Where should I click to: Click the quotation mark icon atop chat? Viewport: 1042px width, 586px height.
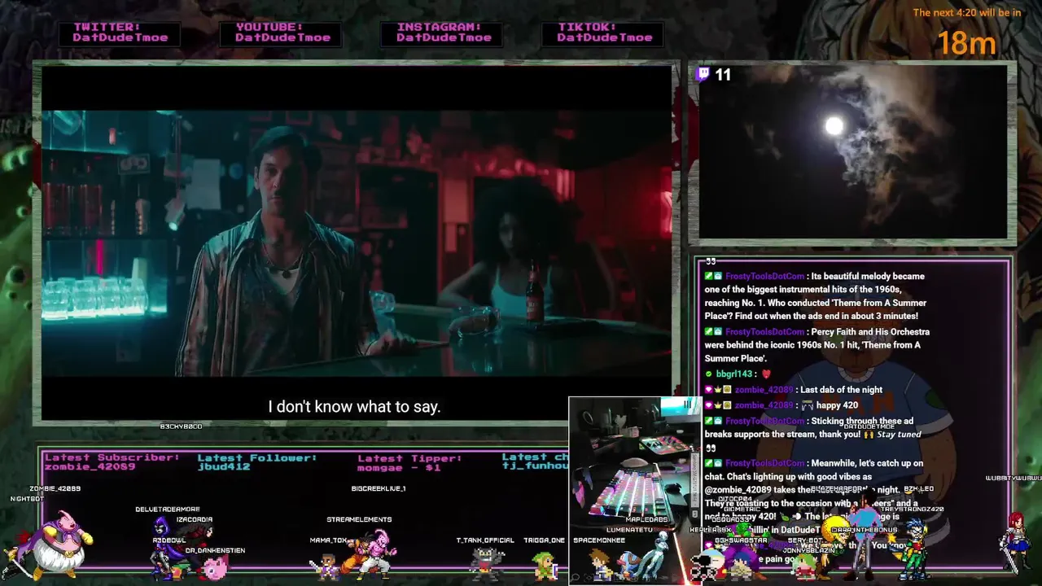pyautogui.click(x=711, y=263)
